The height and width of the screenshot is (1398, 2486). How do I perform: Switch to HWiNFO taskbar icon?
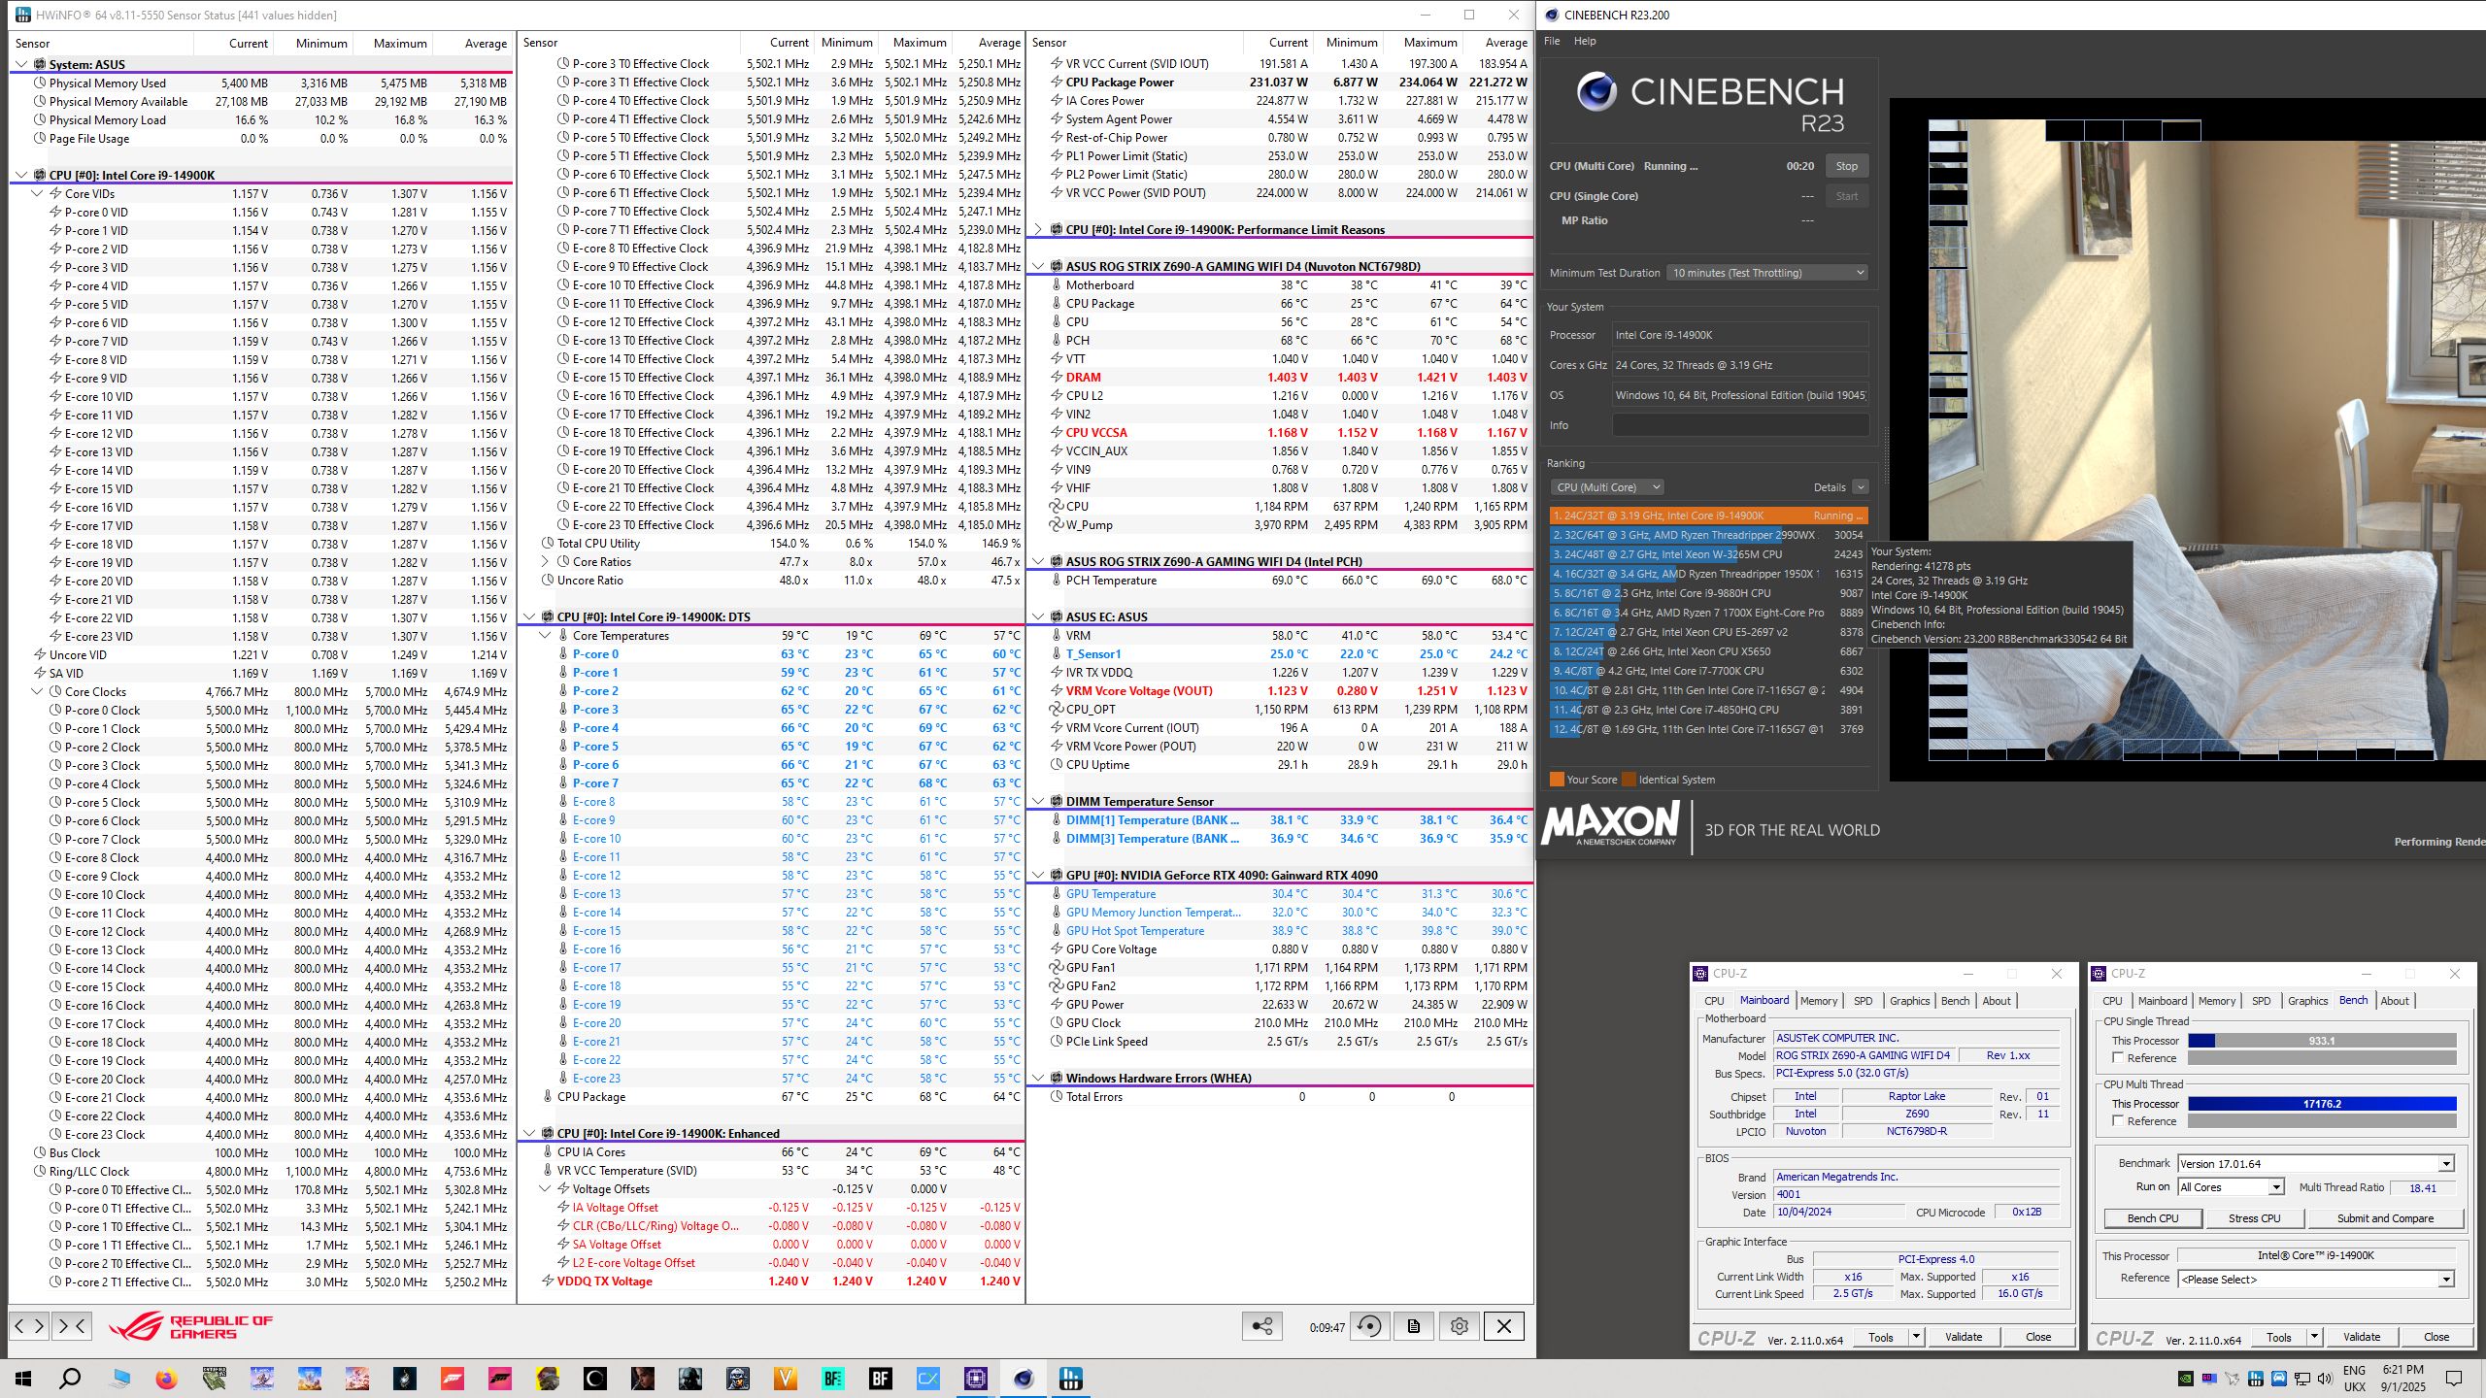point(1070,1378)
